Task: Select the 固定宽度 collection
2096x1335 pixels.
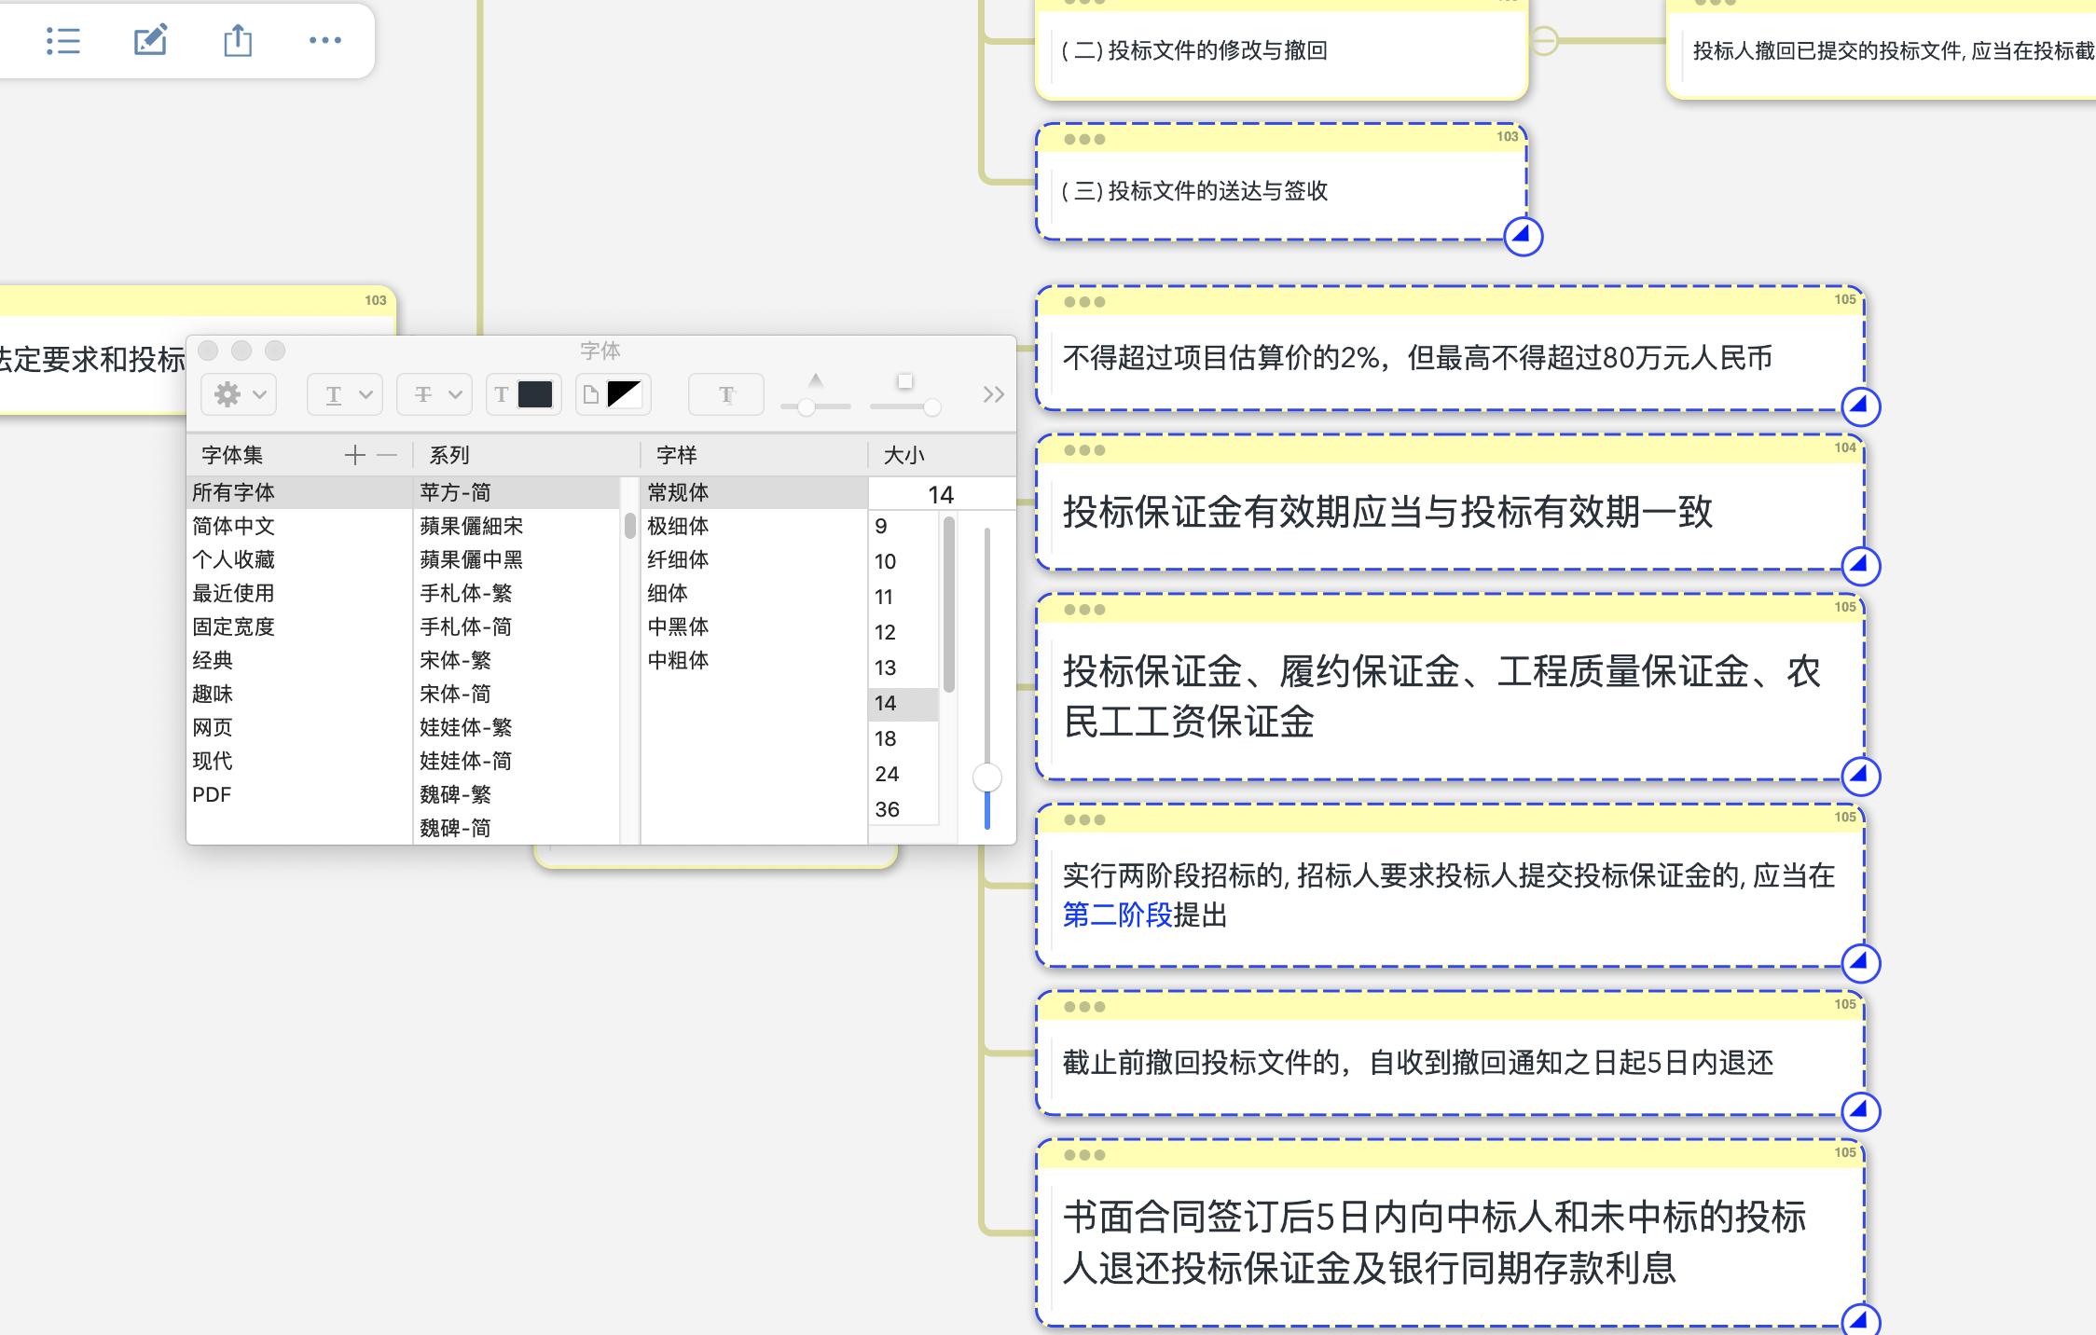Action: (x=299, y=626)
